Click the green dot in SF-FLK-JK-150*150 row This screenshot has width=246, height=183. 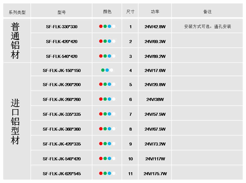coord(103,70)
